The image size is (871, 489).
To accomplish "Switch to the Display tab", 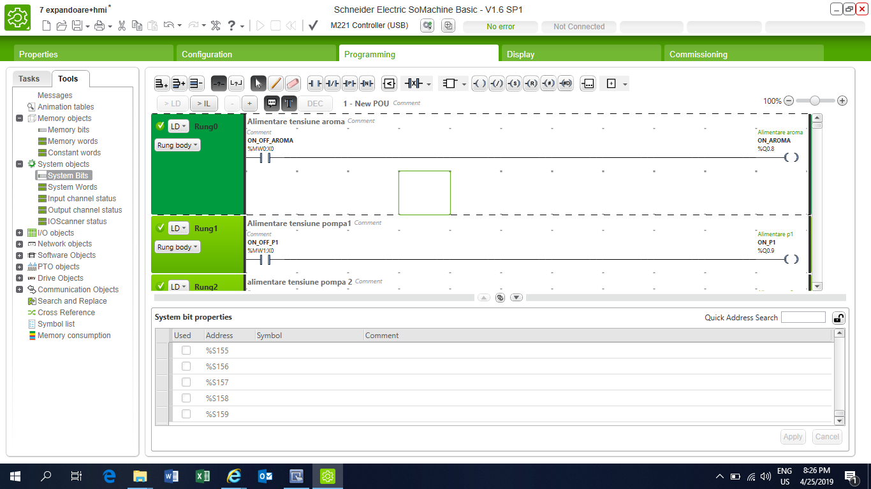I will point(582,54).
